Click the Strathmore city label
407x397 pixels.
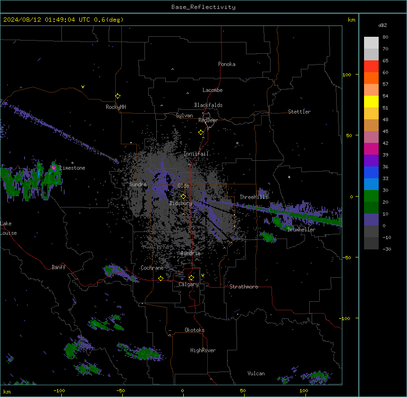244,287
